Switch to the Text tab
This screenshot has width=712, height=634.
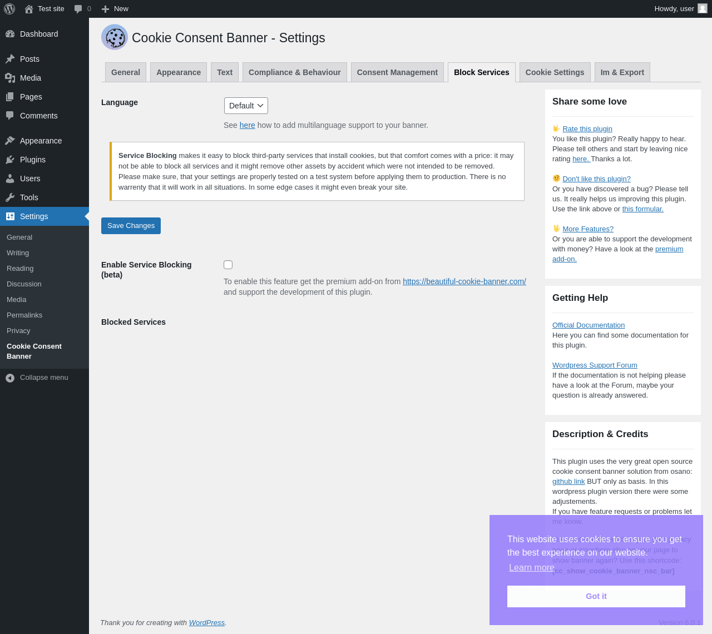[225, 72]
